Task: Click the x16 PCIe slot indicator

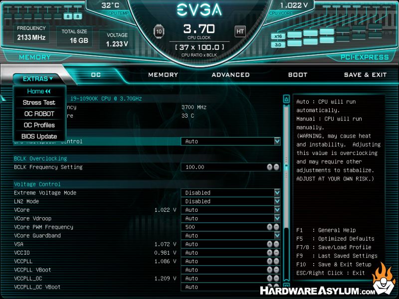Action: (x=278, y=36)
